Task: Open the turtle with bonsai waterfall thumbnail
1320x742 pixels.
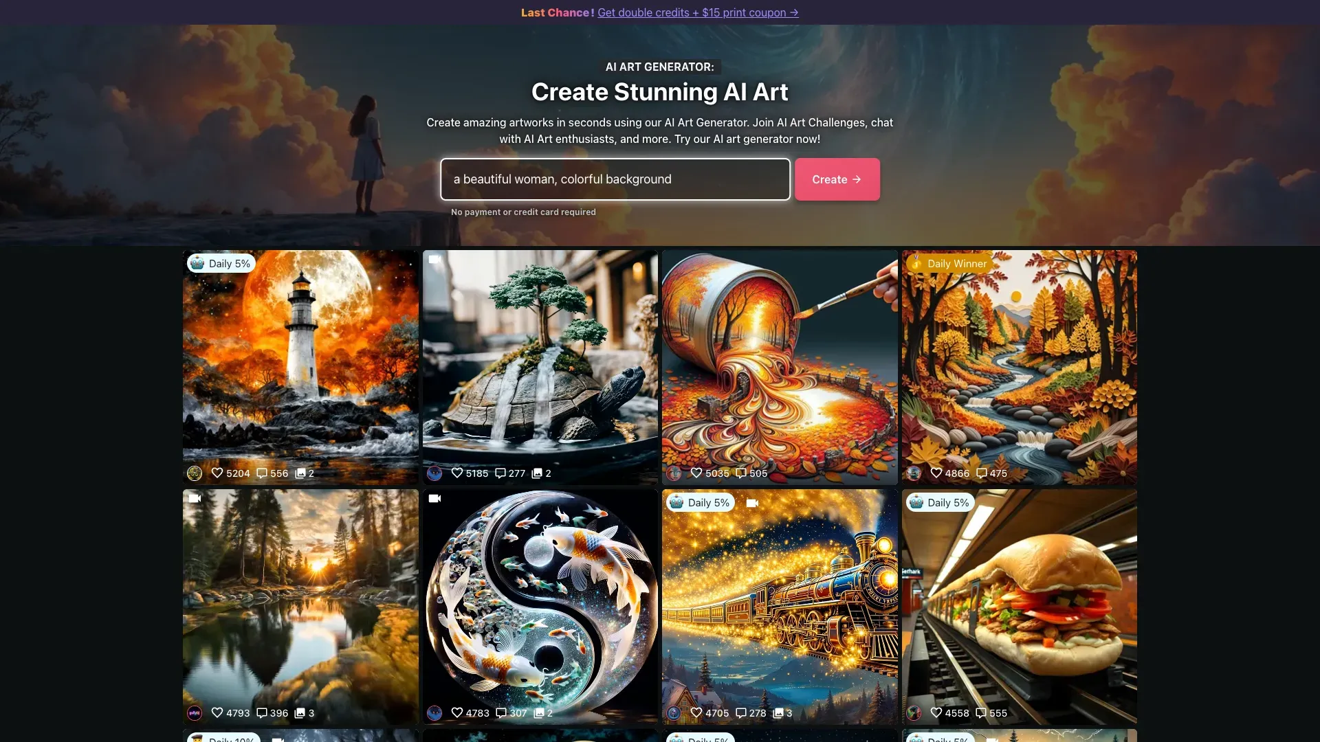Action: point(540,367)
